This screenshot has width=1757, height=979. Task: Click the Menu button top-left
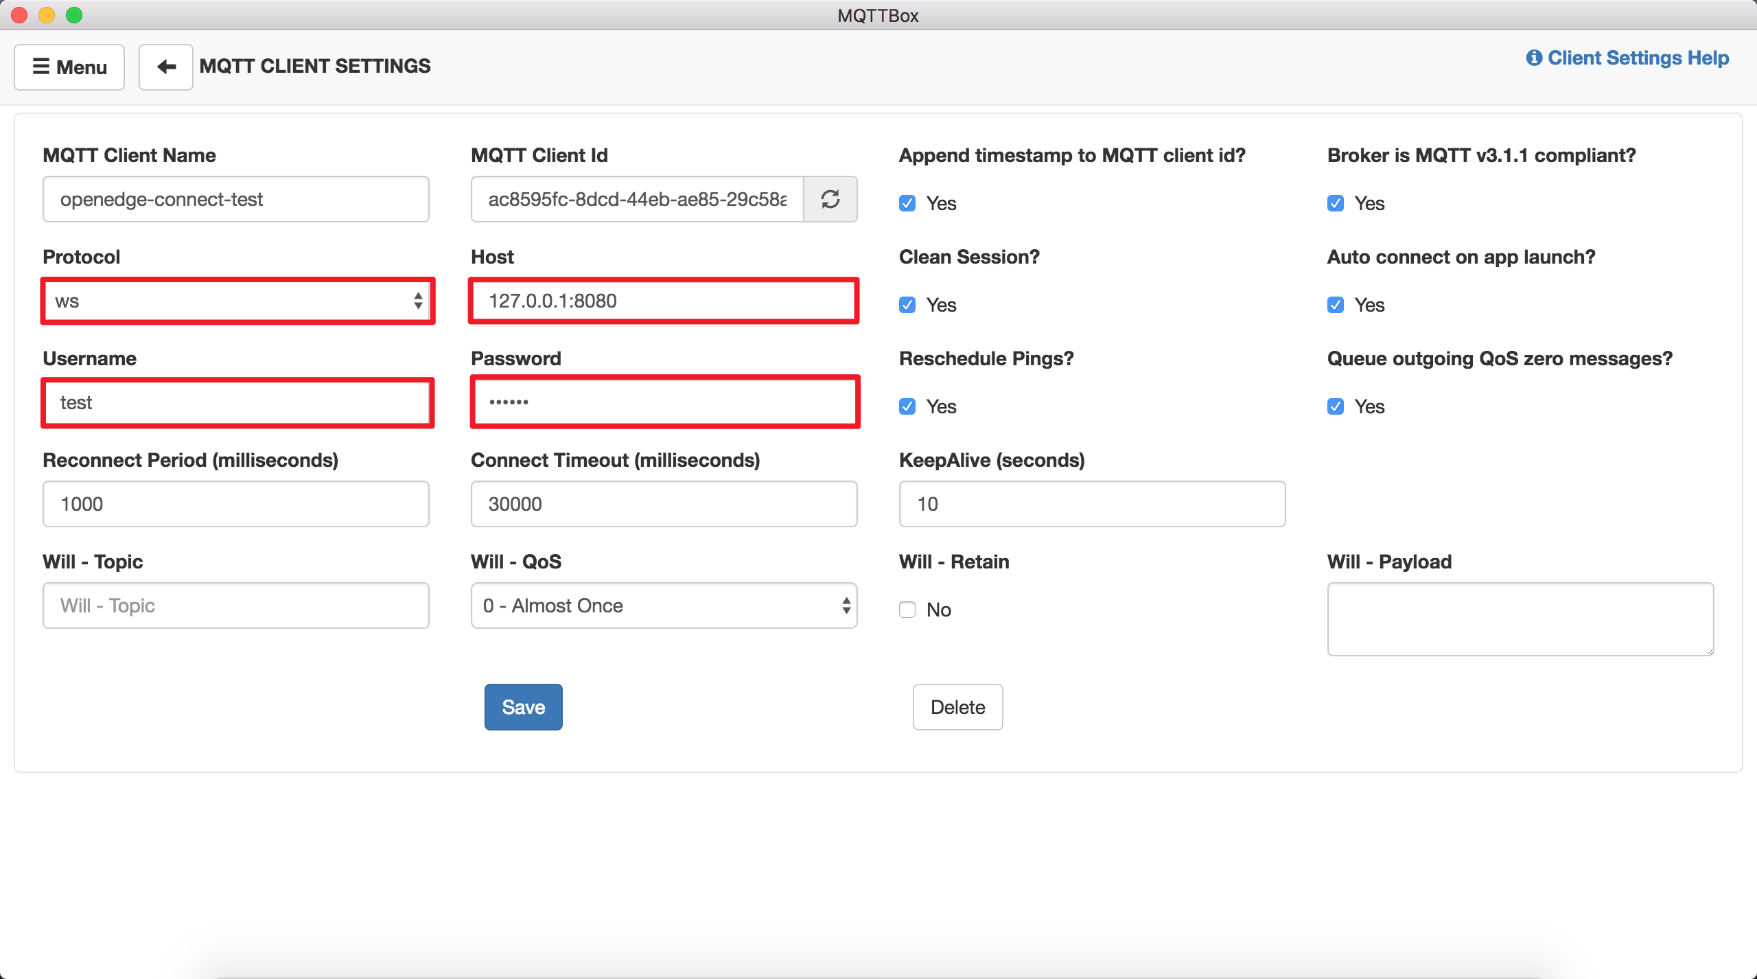(69, 67)
